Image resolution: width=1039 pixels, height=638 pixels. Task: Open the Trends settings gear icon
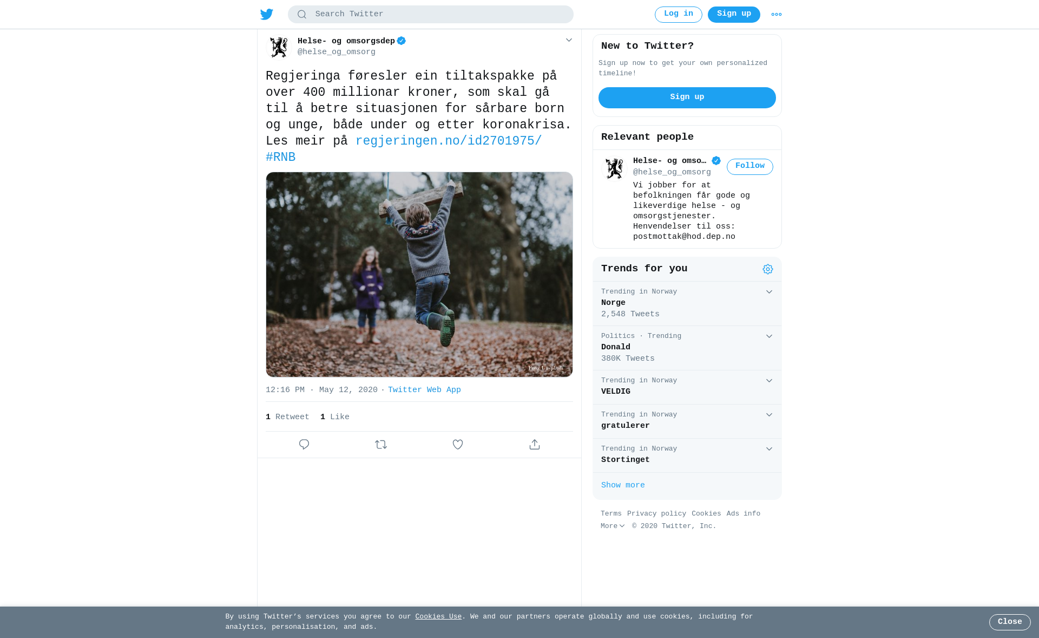click(x=768, y=269)
